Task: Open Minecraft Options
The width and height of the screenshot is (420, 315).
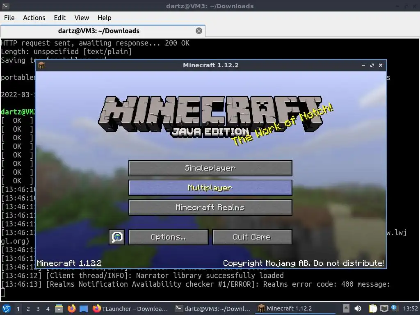Action: [168, 237]
